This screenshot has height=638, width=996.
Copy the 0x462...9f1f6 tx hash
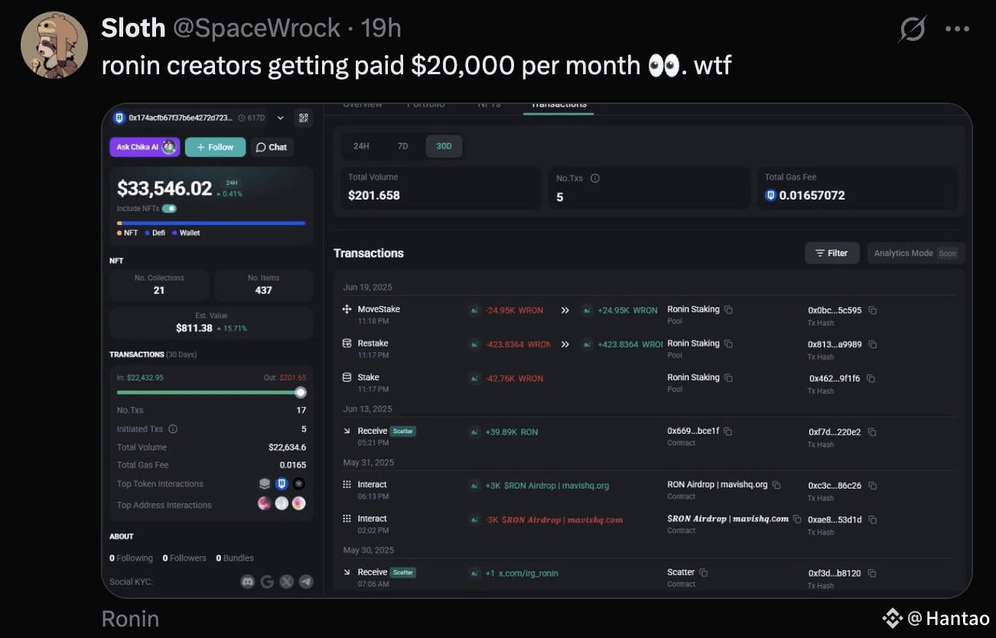[x=871, y=379]
